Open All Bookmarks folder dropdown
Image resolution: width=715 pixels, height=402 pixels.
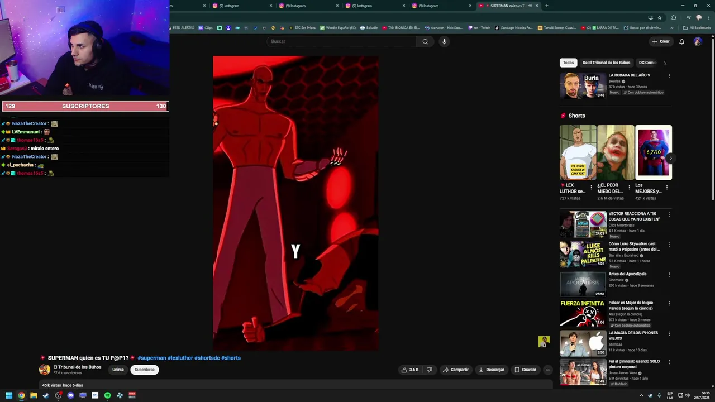coord(697,28)
